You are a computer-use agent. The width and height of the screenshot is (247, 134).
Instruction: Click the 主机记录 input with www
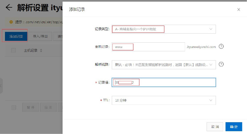[x=148, y=47]
